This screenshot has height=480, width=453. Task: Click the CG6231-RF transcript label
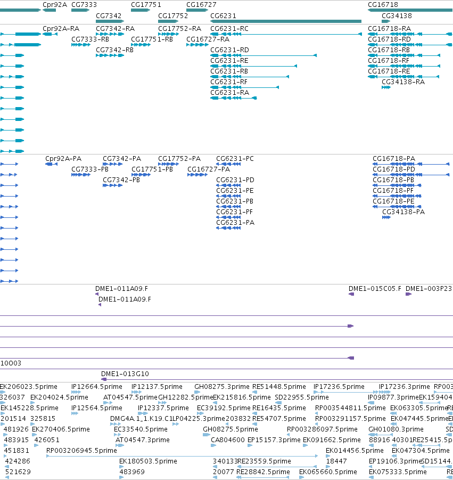coord(229,82)
